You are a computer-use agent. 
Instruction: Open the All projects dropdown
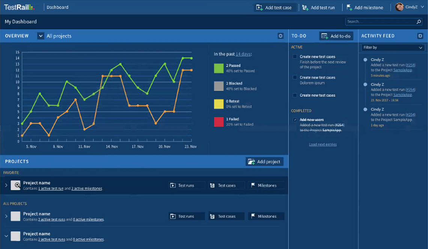(x=41, y=36)
